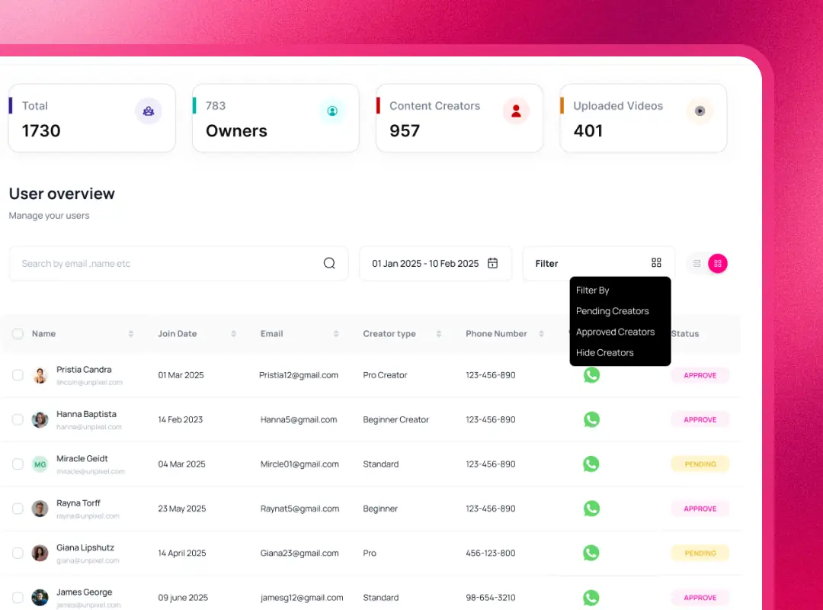Screen dimensions: 823x610
Task: Check the Miracle Geidt row checkbox
Action: [18, 464]
